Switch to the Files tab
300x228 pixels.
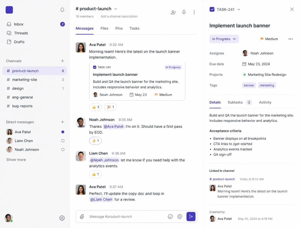point(104,28)
